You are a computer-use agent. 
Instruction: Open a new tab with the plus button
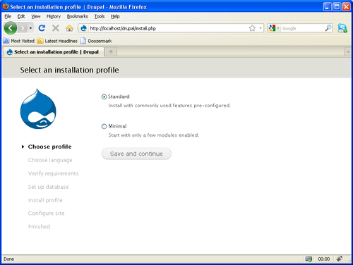[111, 52]
